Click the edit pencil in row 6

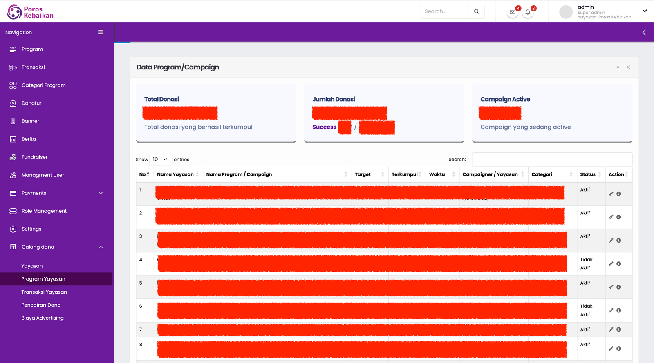[611, 310]
